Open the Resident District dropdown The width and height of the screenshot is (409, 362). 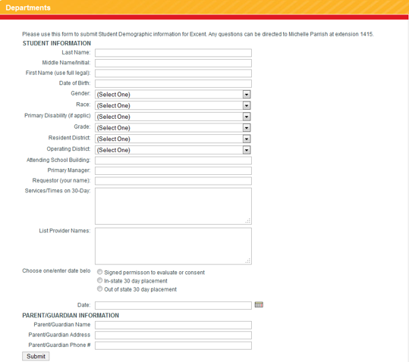click(x=173, y=139)
